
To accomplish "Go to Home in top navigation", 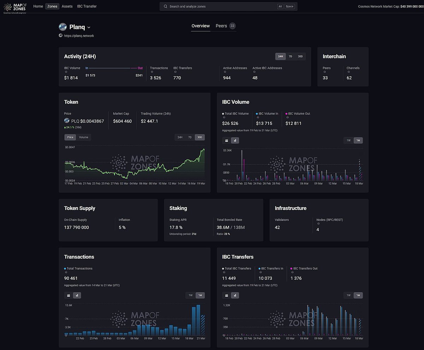I will click(38, 6).
